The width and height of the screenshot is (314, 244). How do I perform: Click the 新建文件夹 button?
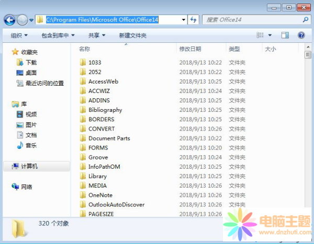[132, 36]
